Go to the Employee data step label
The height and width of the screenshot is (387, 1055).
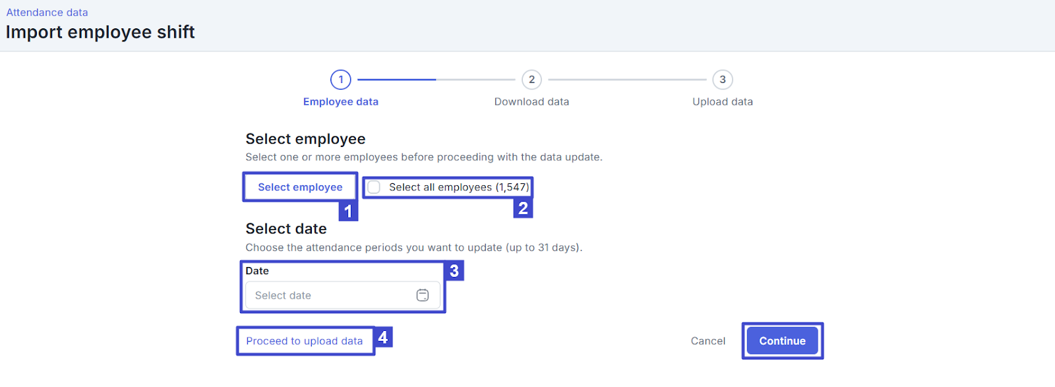(x=341, y=102)
